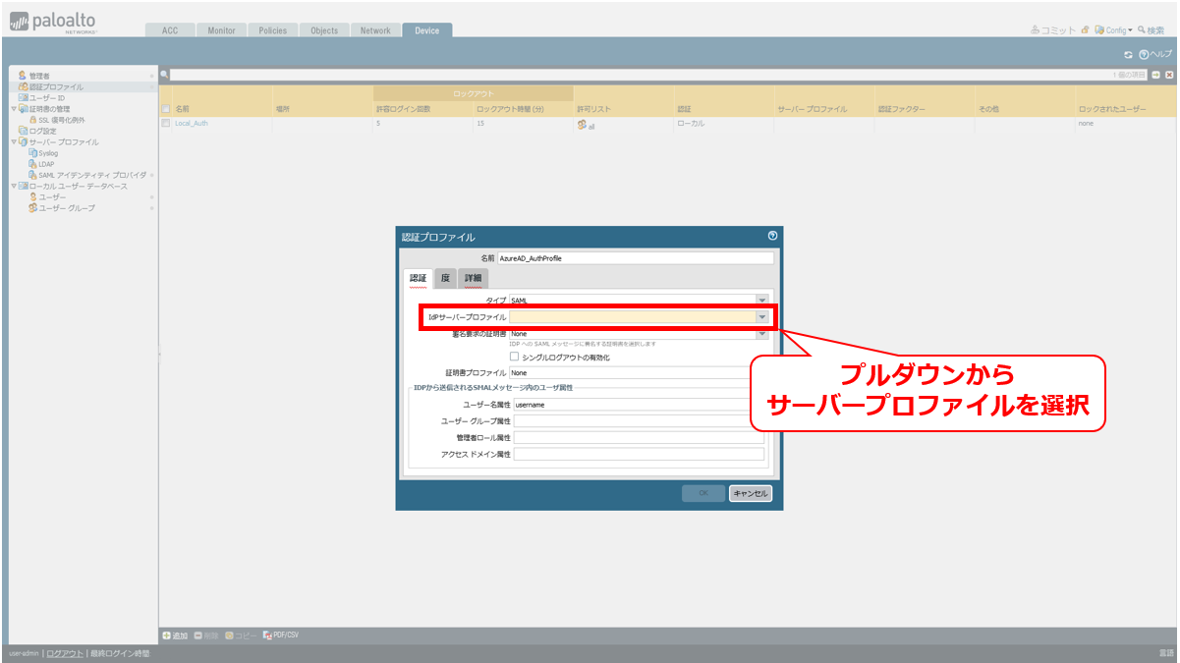Check the Local_Auth row checkbox

166,124
